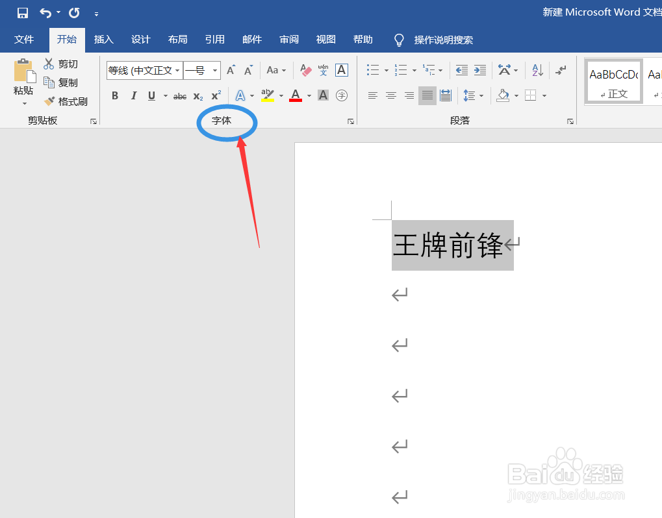This screenshot has height=518, width=662.
Task: Apply a bulleted list
Action: (x=373, y=70)
